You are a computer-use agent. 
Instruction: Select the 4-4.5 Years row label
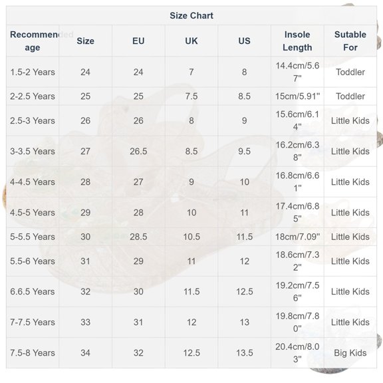click(x=33, y=182)
